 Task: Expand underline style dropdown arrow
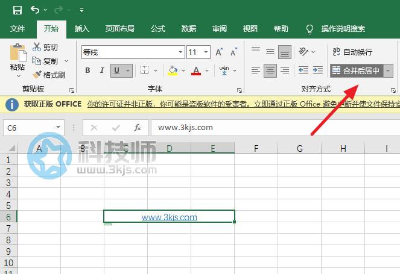128,70
